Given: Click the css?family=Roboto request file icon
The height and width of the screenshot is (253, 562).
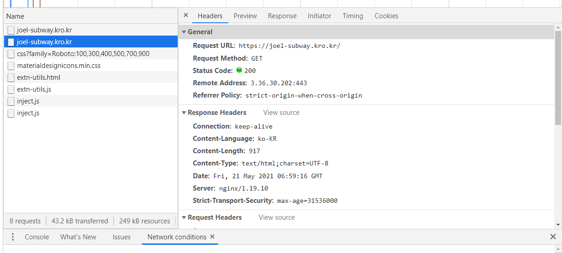Looking at the screenshot, I should pos(11,54).
